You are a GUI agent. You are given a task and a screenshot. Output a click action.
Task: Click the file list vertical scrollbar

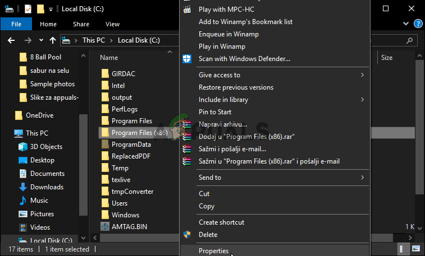(419, 127)
